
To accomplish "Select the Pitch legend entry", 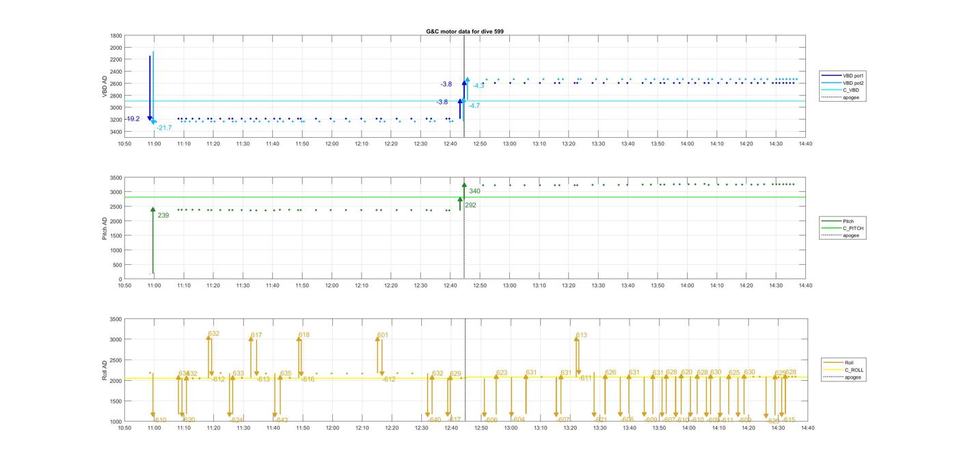I will 843,221.
